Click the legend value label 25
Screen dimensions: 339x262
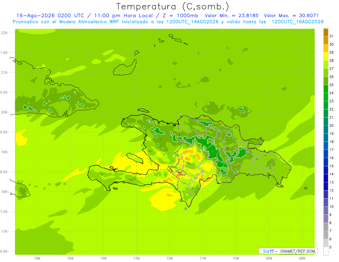click(332, 85)
